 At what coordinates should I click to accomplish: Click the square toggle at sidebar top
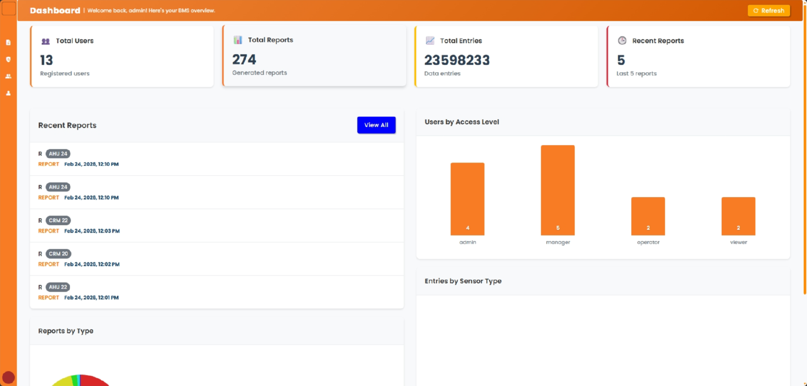point(9,9)
